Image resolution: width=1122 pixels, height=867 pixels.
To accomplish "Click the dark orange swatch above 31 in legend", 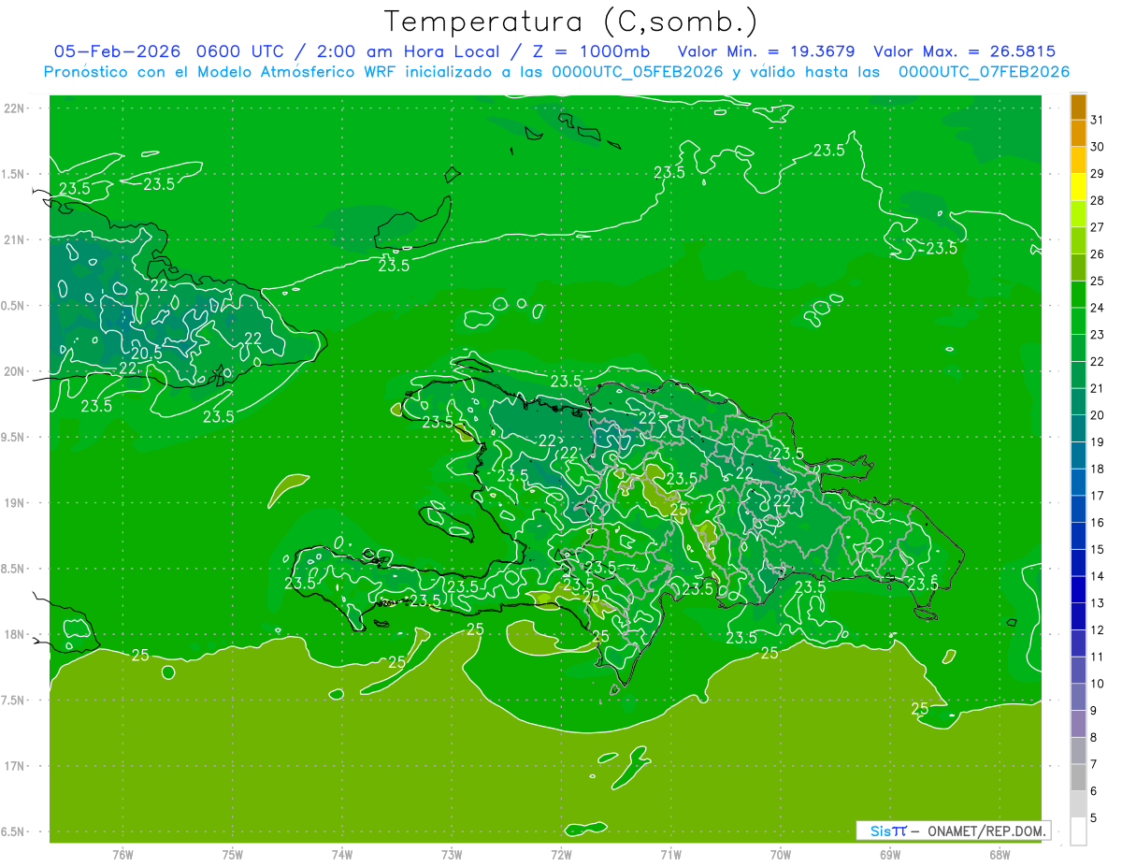I will (x=1078, y=107).
